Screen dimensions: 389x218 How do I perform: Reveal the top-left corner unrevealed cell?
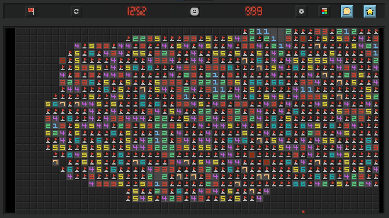click(19, 31)
